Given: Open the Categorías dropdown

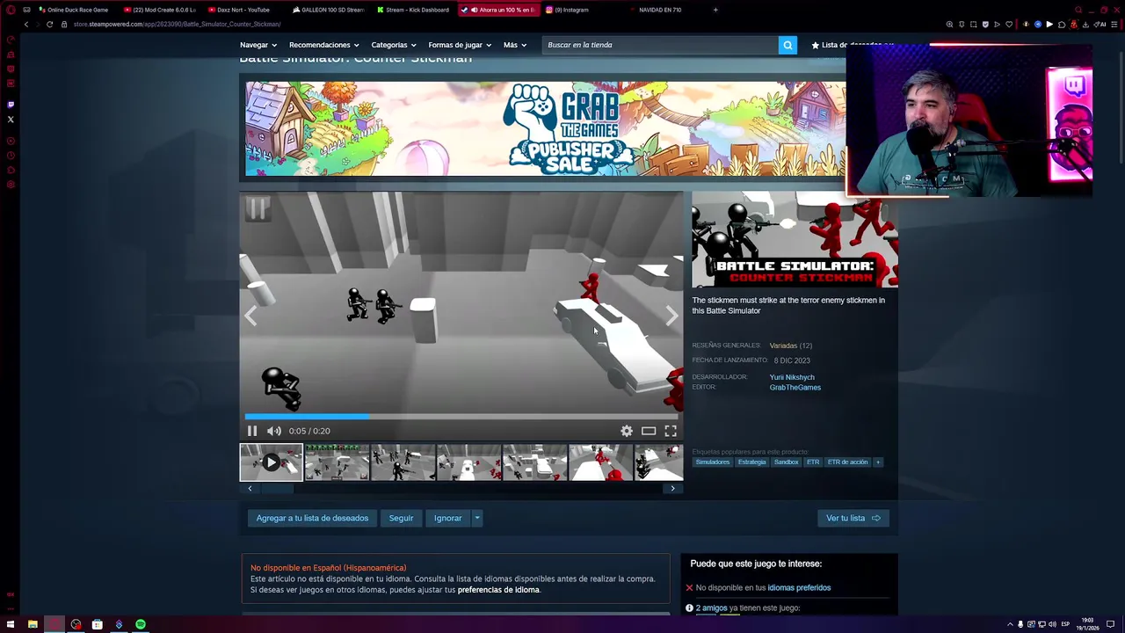Looking at the screenshot, I should click(x=394, y=45).
